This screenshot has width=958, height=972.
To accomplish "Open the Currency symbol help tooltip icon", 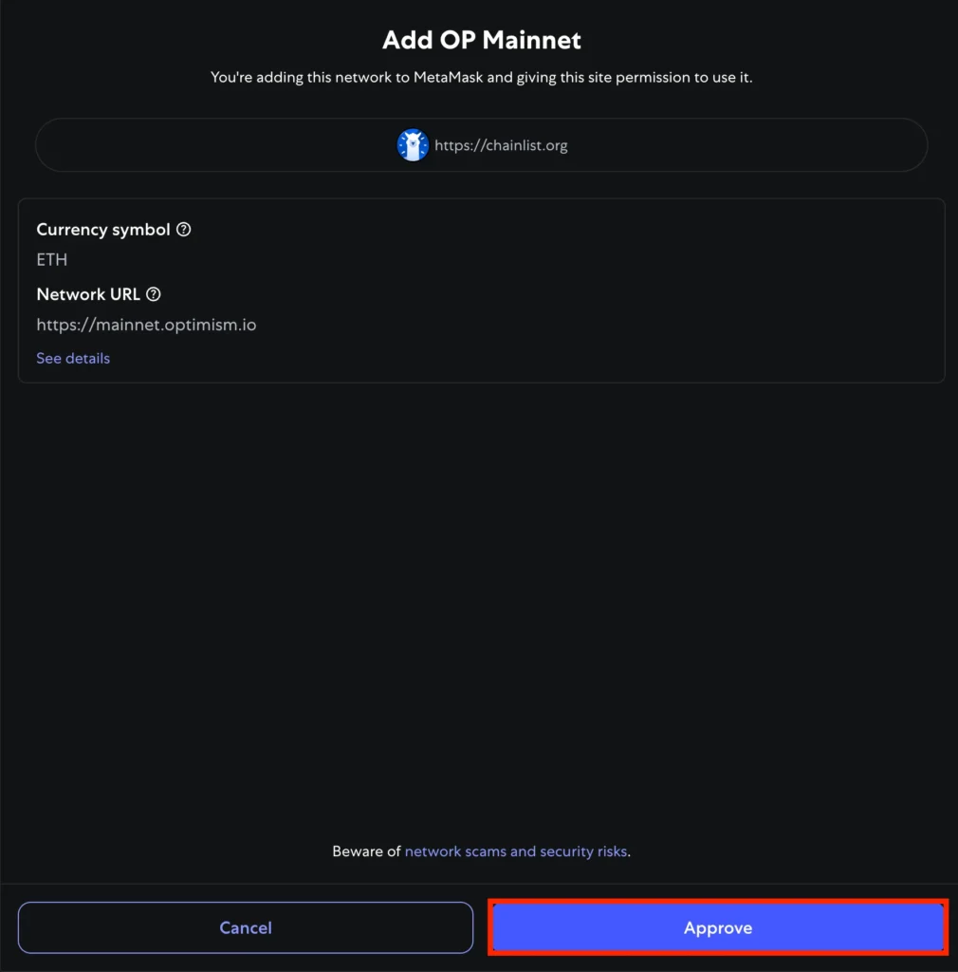I will coord(183,230).
